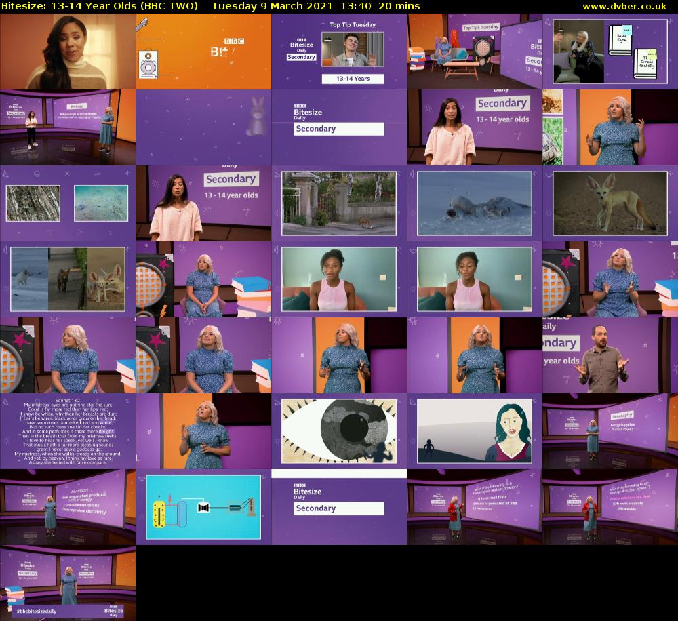Open the Geography studio wide-shot frame
Screen dimensions: 678x621
[610, 431]
